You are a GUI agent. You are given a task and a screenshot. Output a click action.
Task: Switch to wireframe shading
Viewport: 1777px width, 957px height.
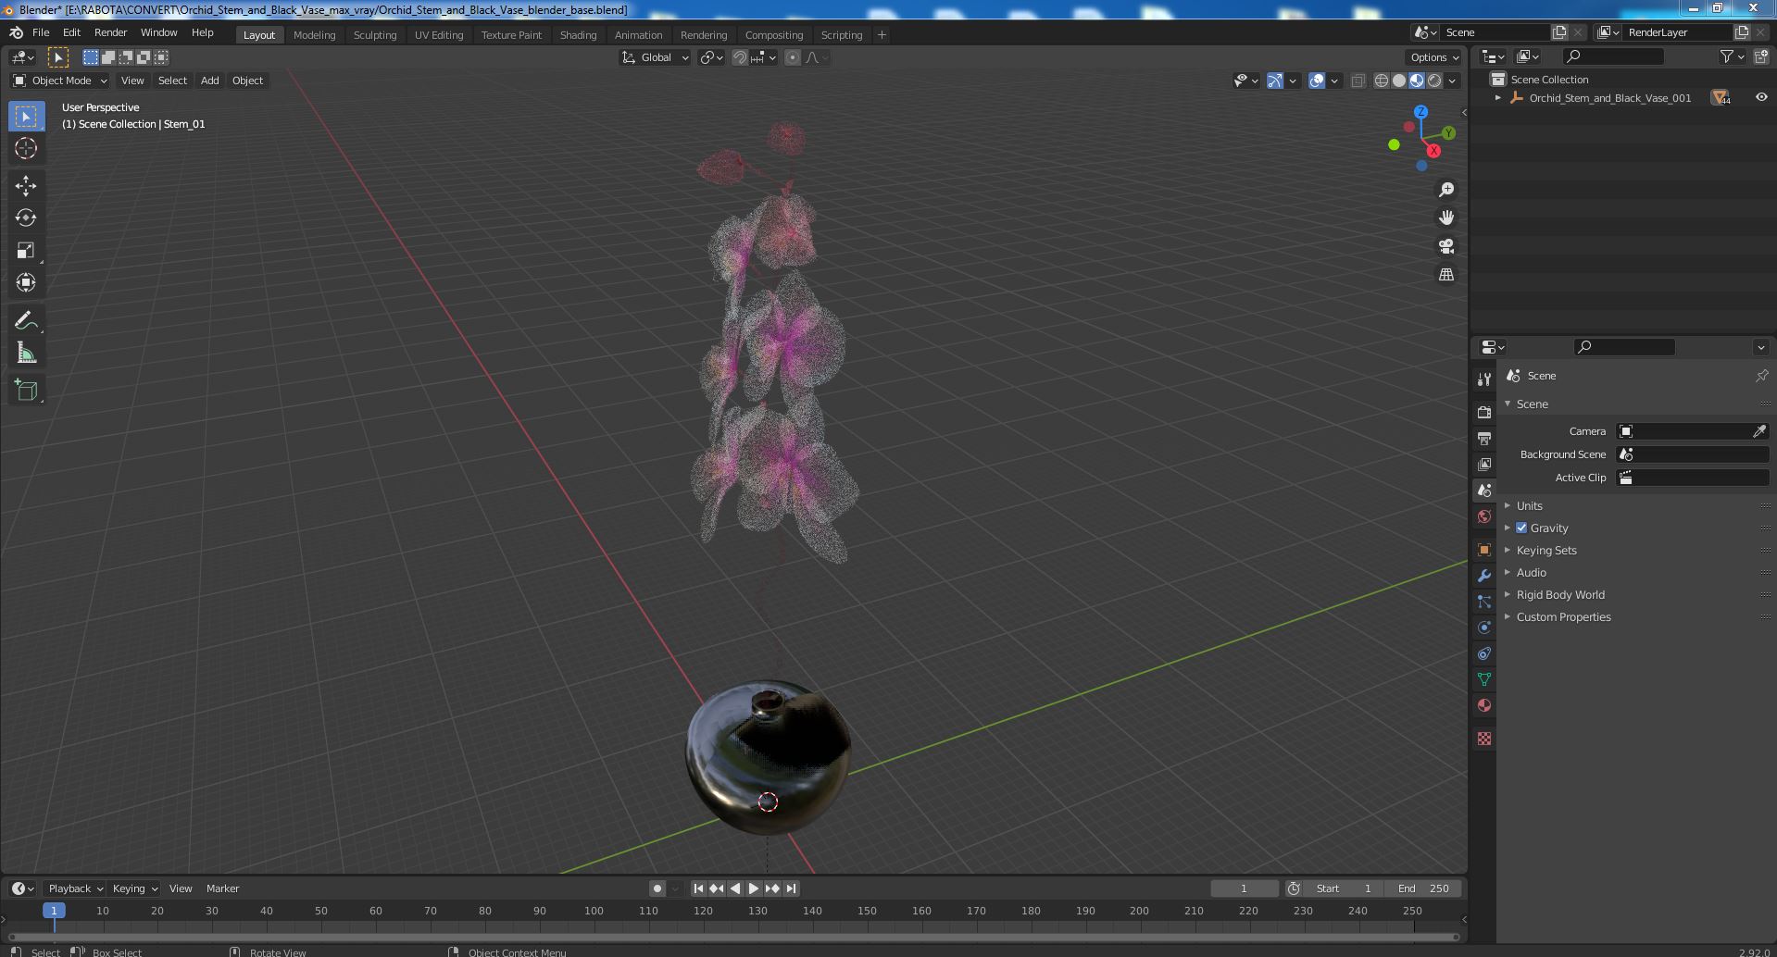1382,81
